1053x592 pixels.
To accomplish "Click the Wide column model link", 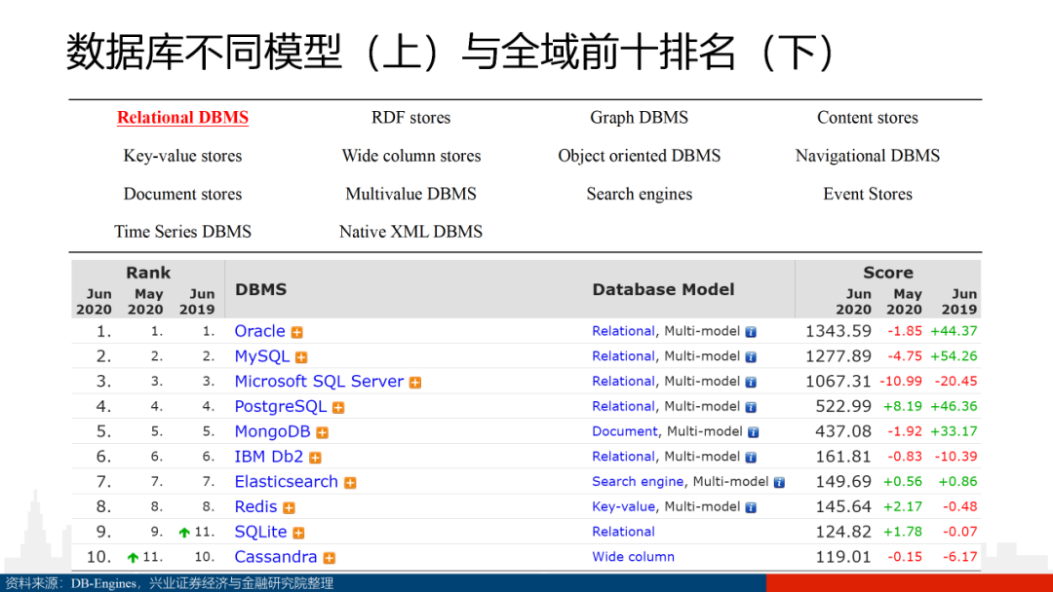I will point(634,557).
